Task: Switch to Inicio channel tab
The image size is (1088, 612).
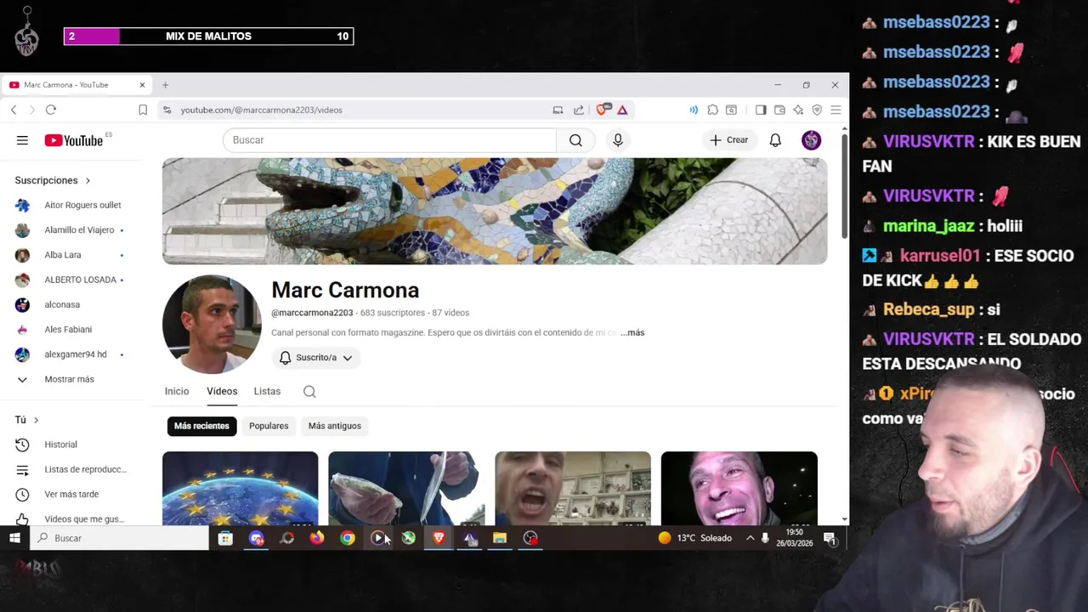Action: 177,391
